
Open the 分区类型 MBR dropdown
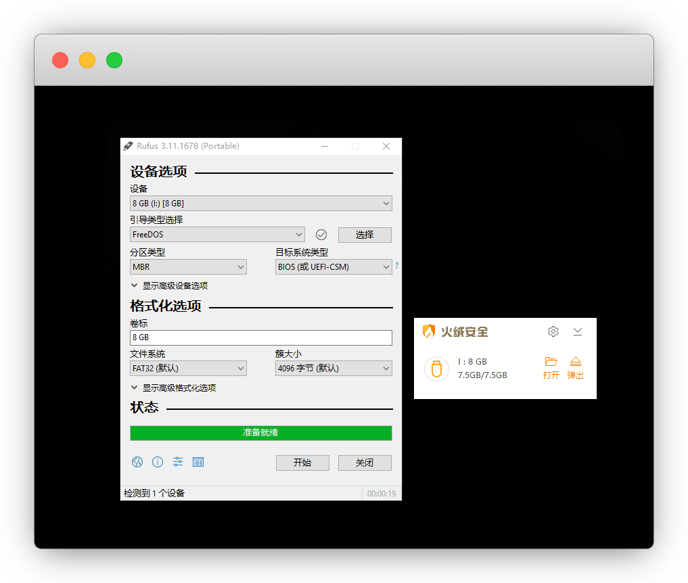click(x=188, y=266)
